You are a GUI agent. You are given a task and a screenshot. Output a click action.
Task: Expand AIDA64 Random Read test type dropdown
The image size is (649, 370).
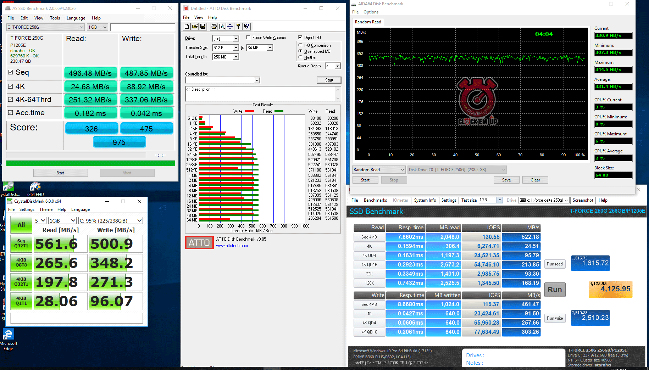(x=402, y=170)
